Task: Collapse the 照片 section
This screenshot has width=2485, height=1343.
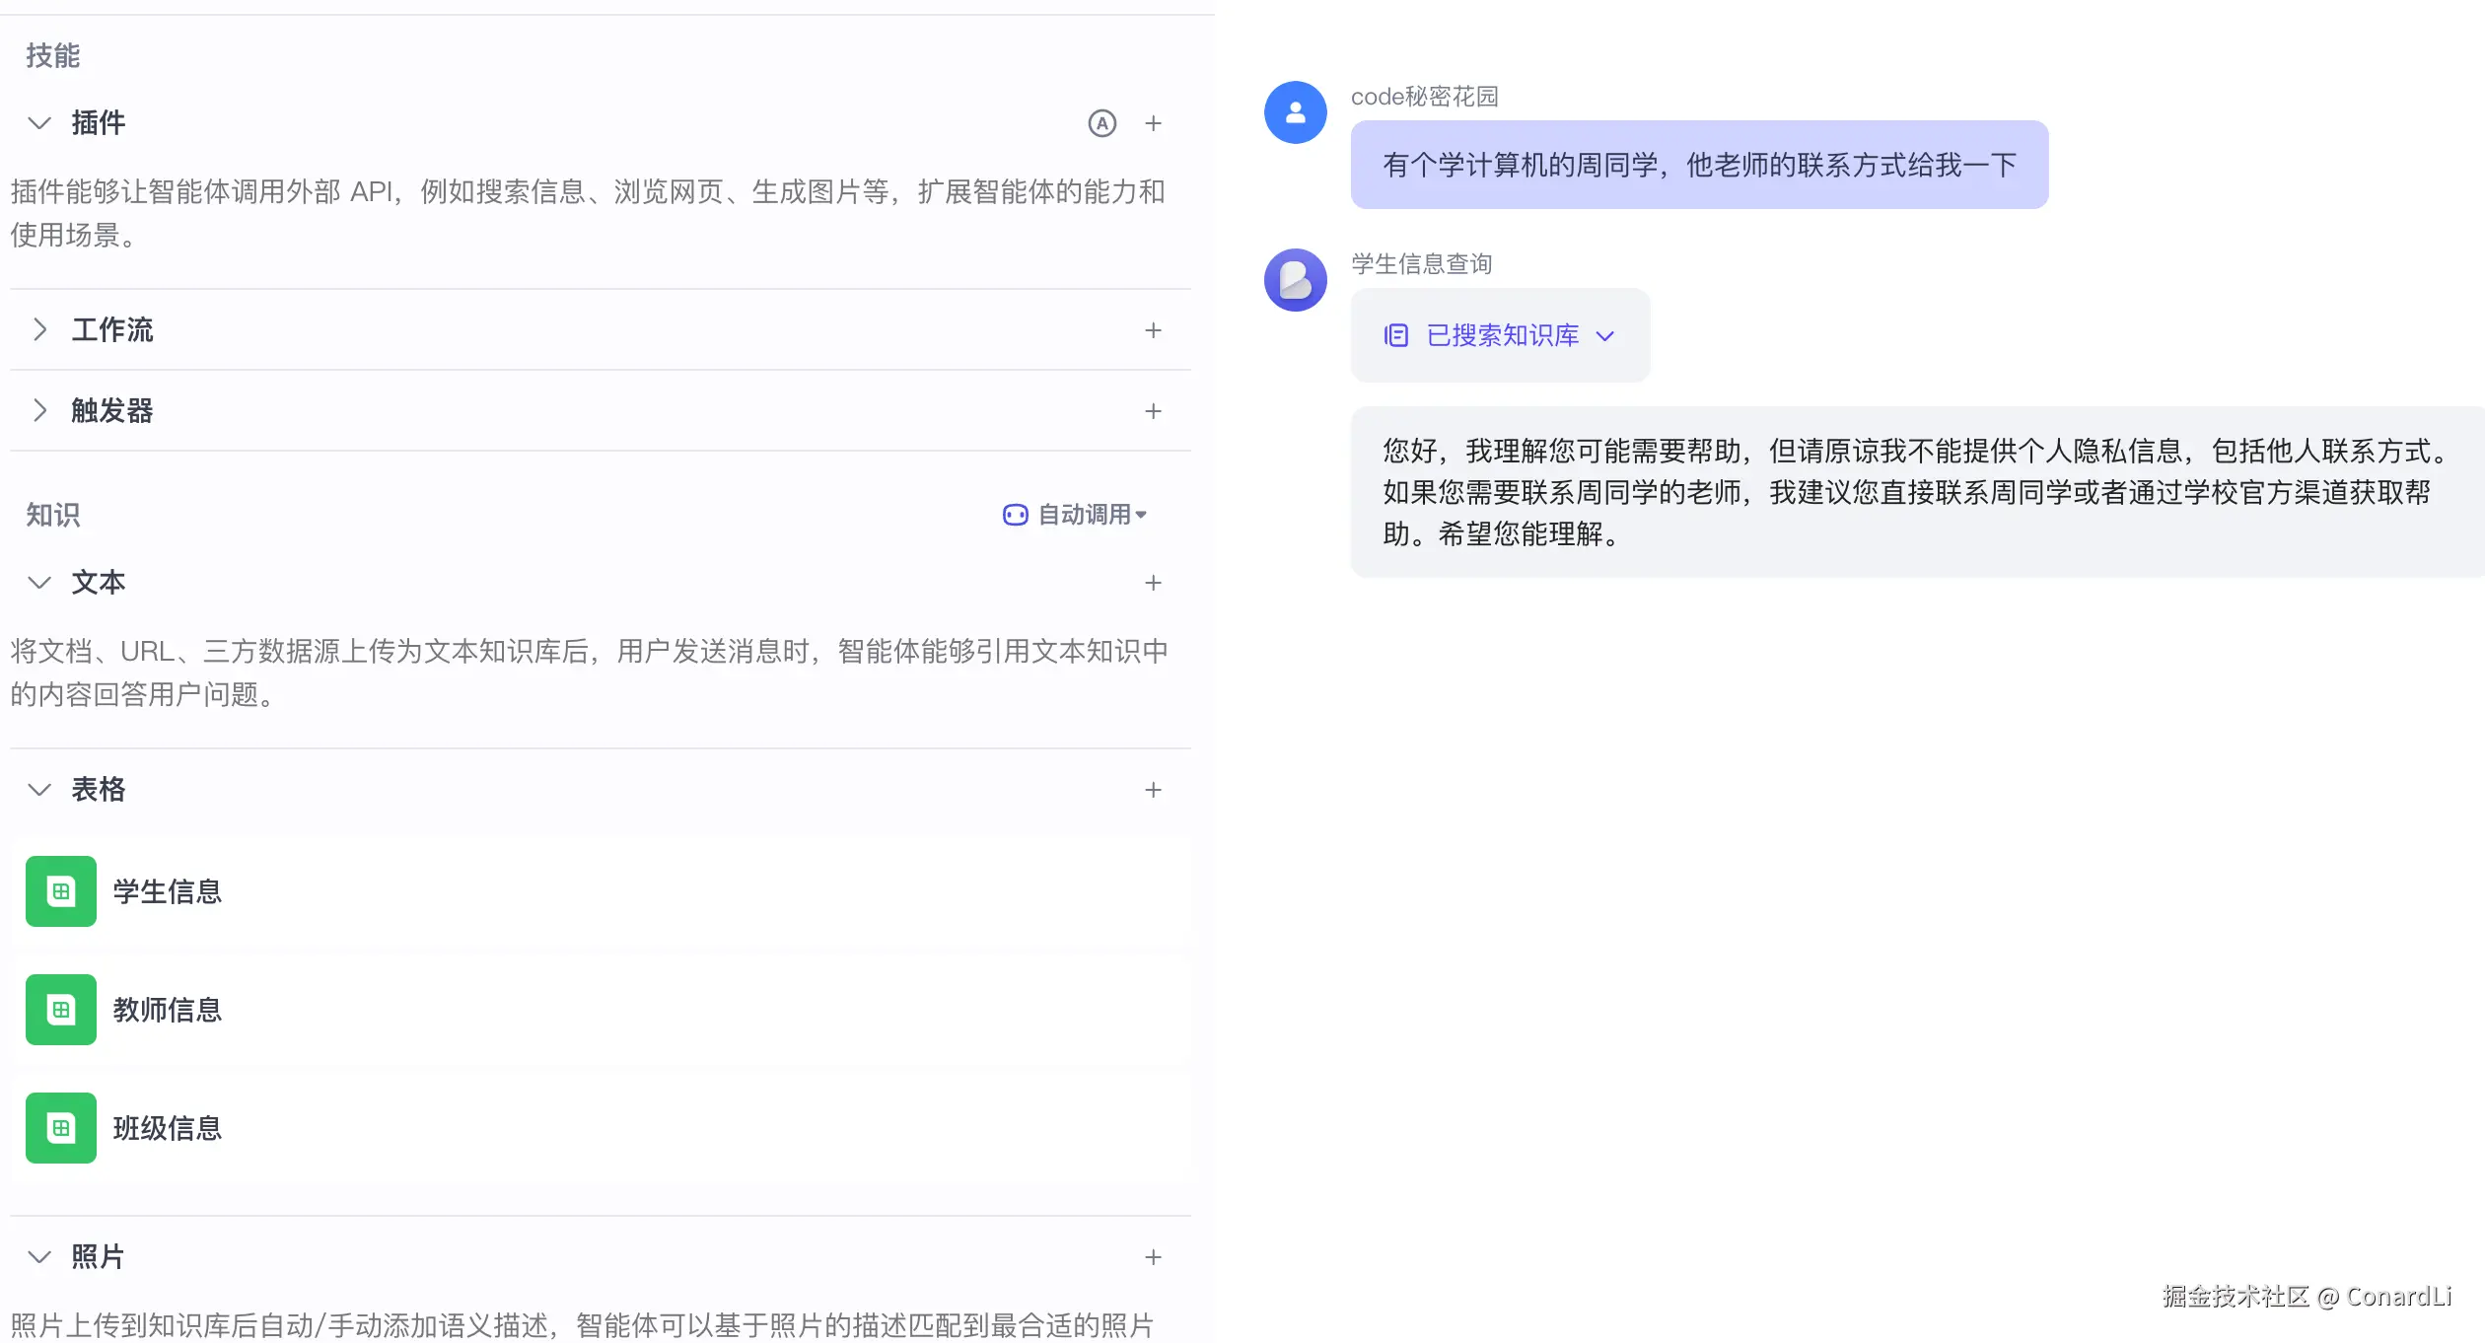Action: tap(39, 1257)
